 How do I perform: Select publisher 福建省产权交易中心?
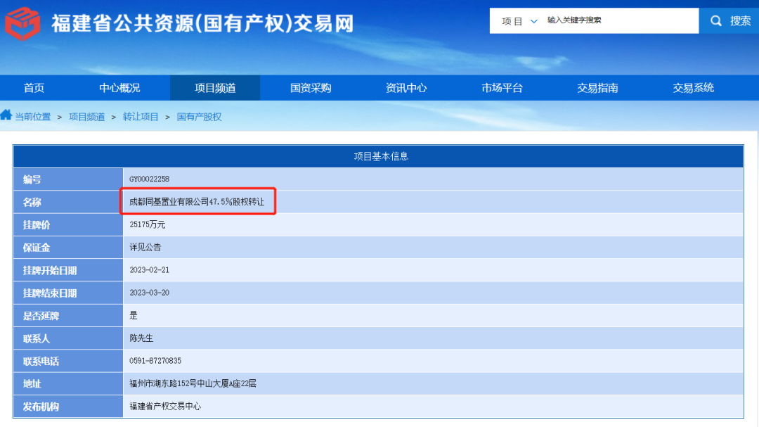[x=165, y=406]
